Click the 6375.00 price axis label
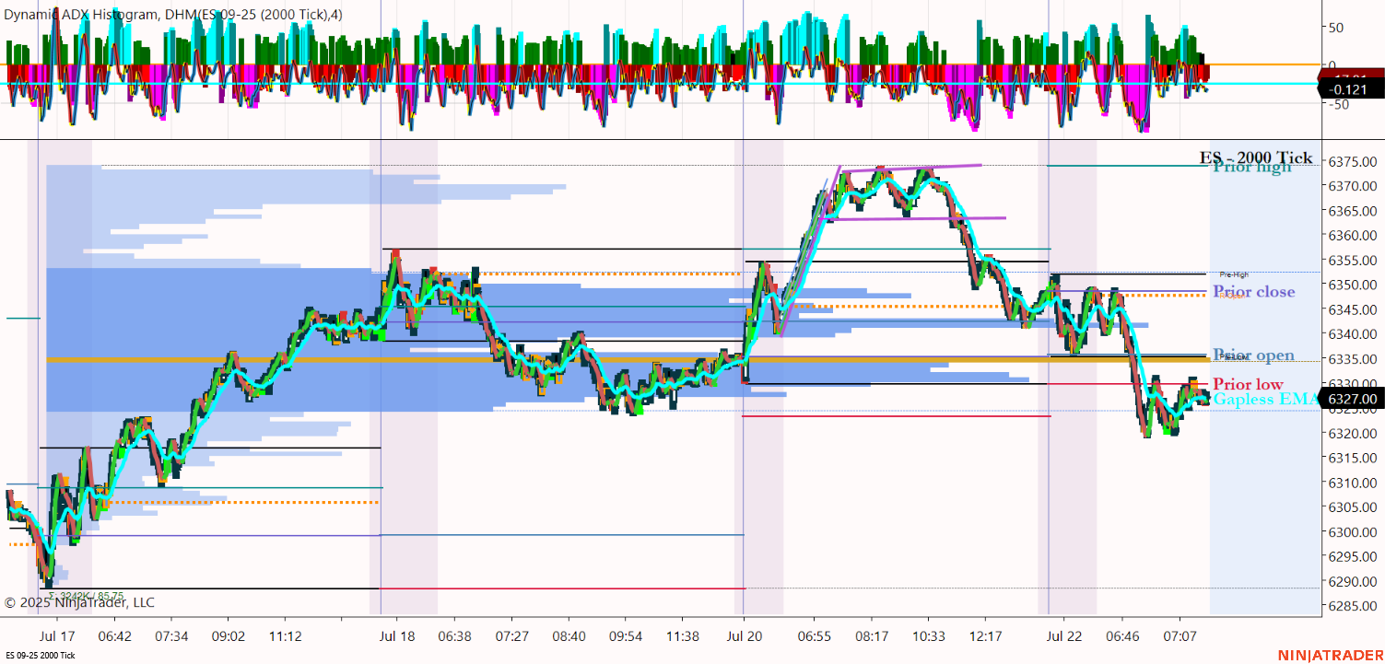 tap(1351, 162)
